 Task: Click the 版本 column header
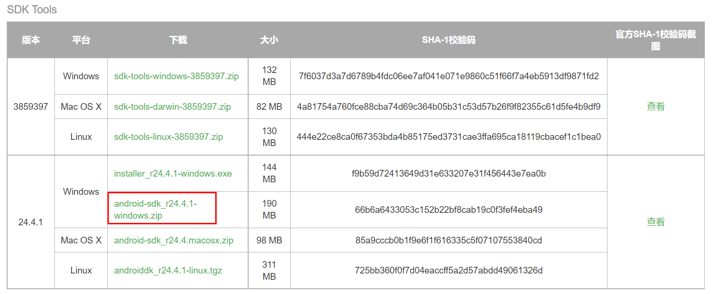[x=31, y=40]
